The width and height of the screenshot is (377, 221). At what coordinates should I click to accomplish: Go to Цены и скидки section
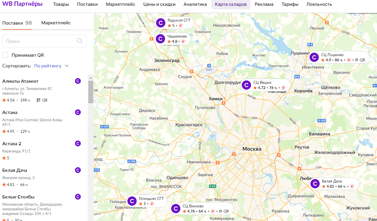pyautogui.click(x=159, y=4)
